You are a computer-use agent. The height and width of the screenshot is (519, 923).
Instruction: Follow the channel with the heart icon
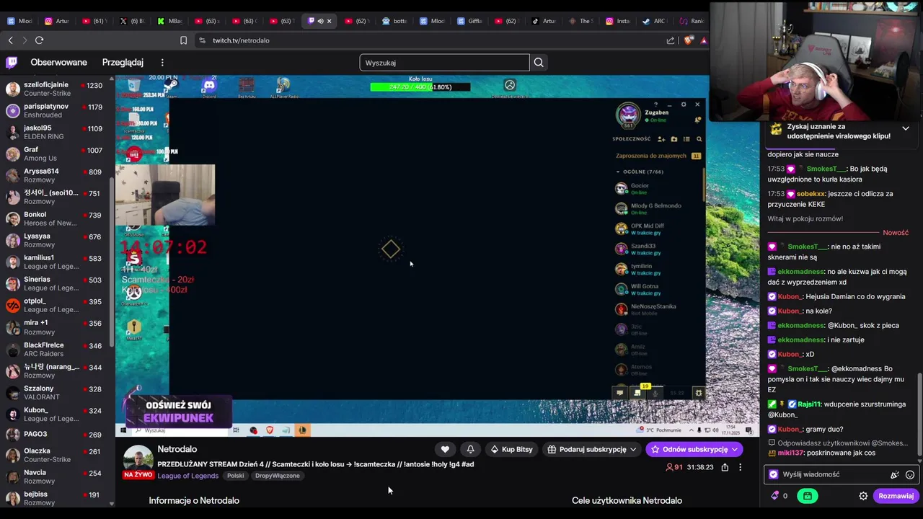[x=445, y=449]
